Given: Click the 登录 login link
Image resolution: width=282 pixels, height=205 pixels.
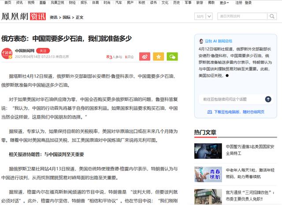Looking at the screenshot, I should [248, 3].
